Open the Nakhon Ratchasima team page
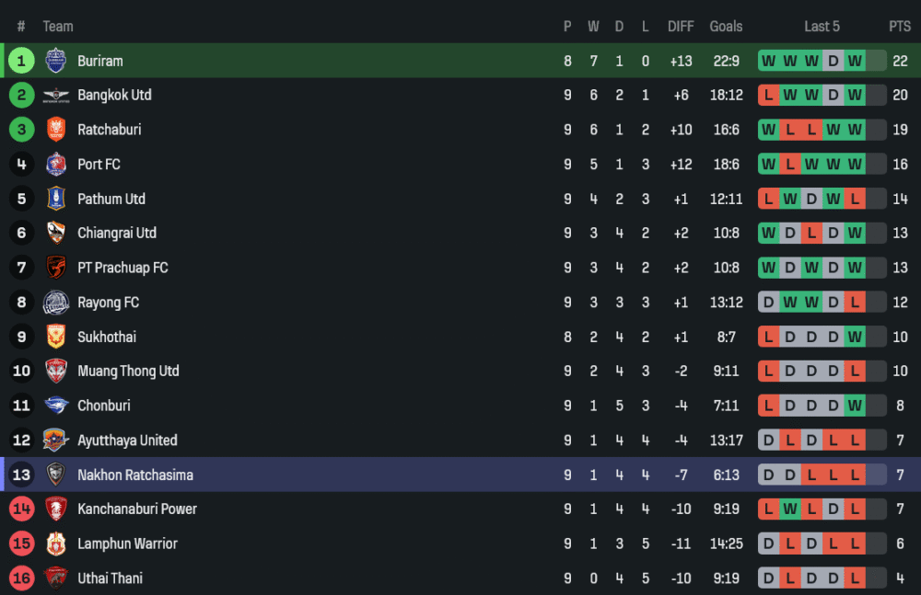 point(135,475)
